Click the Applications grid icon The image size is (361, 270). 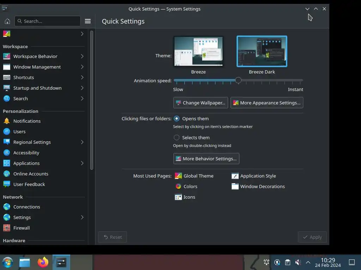pos(7,163)
